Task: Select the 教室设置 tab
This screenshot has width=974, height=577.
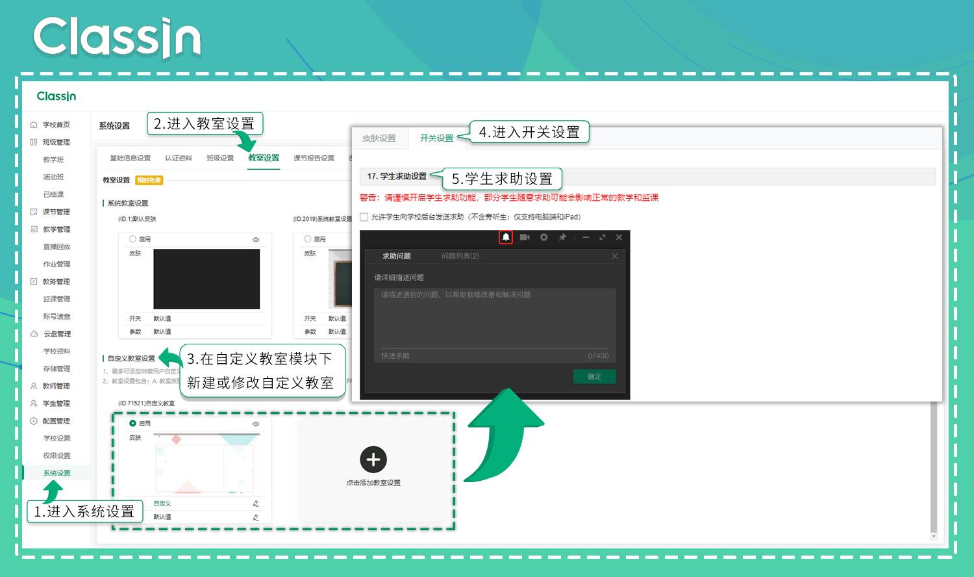Action: (x=264, y=158)
